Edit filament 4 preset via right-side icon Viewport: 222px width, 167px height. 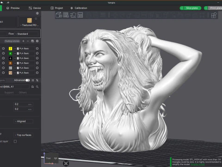coord(37,53)
